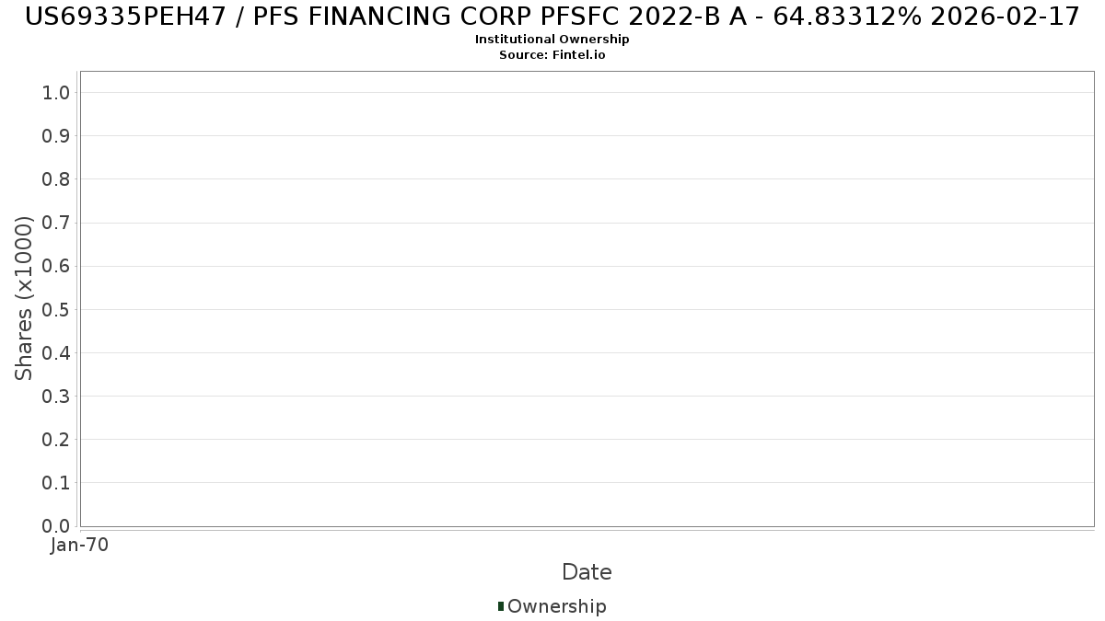Viewport: 1105px width, 621px height.
Task: Select the 0.1 y-axis tick label
Action: (x=56, y=483)
